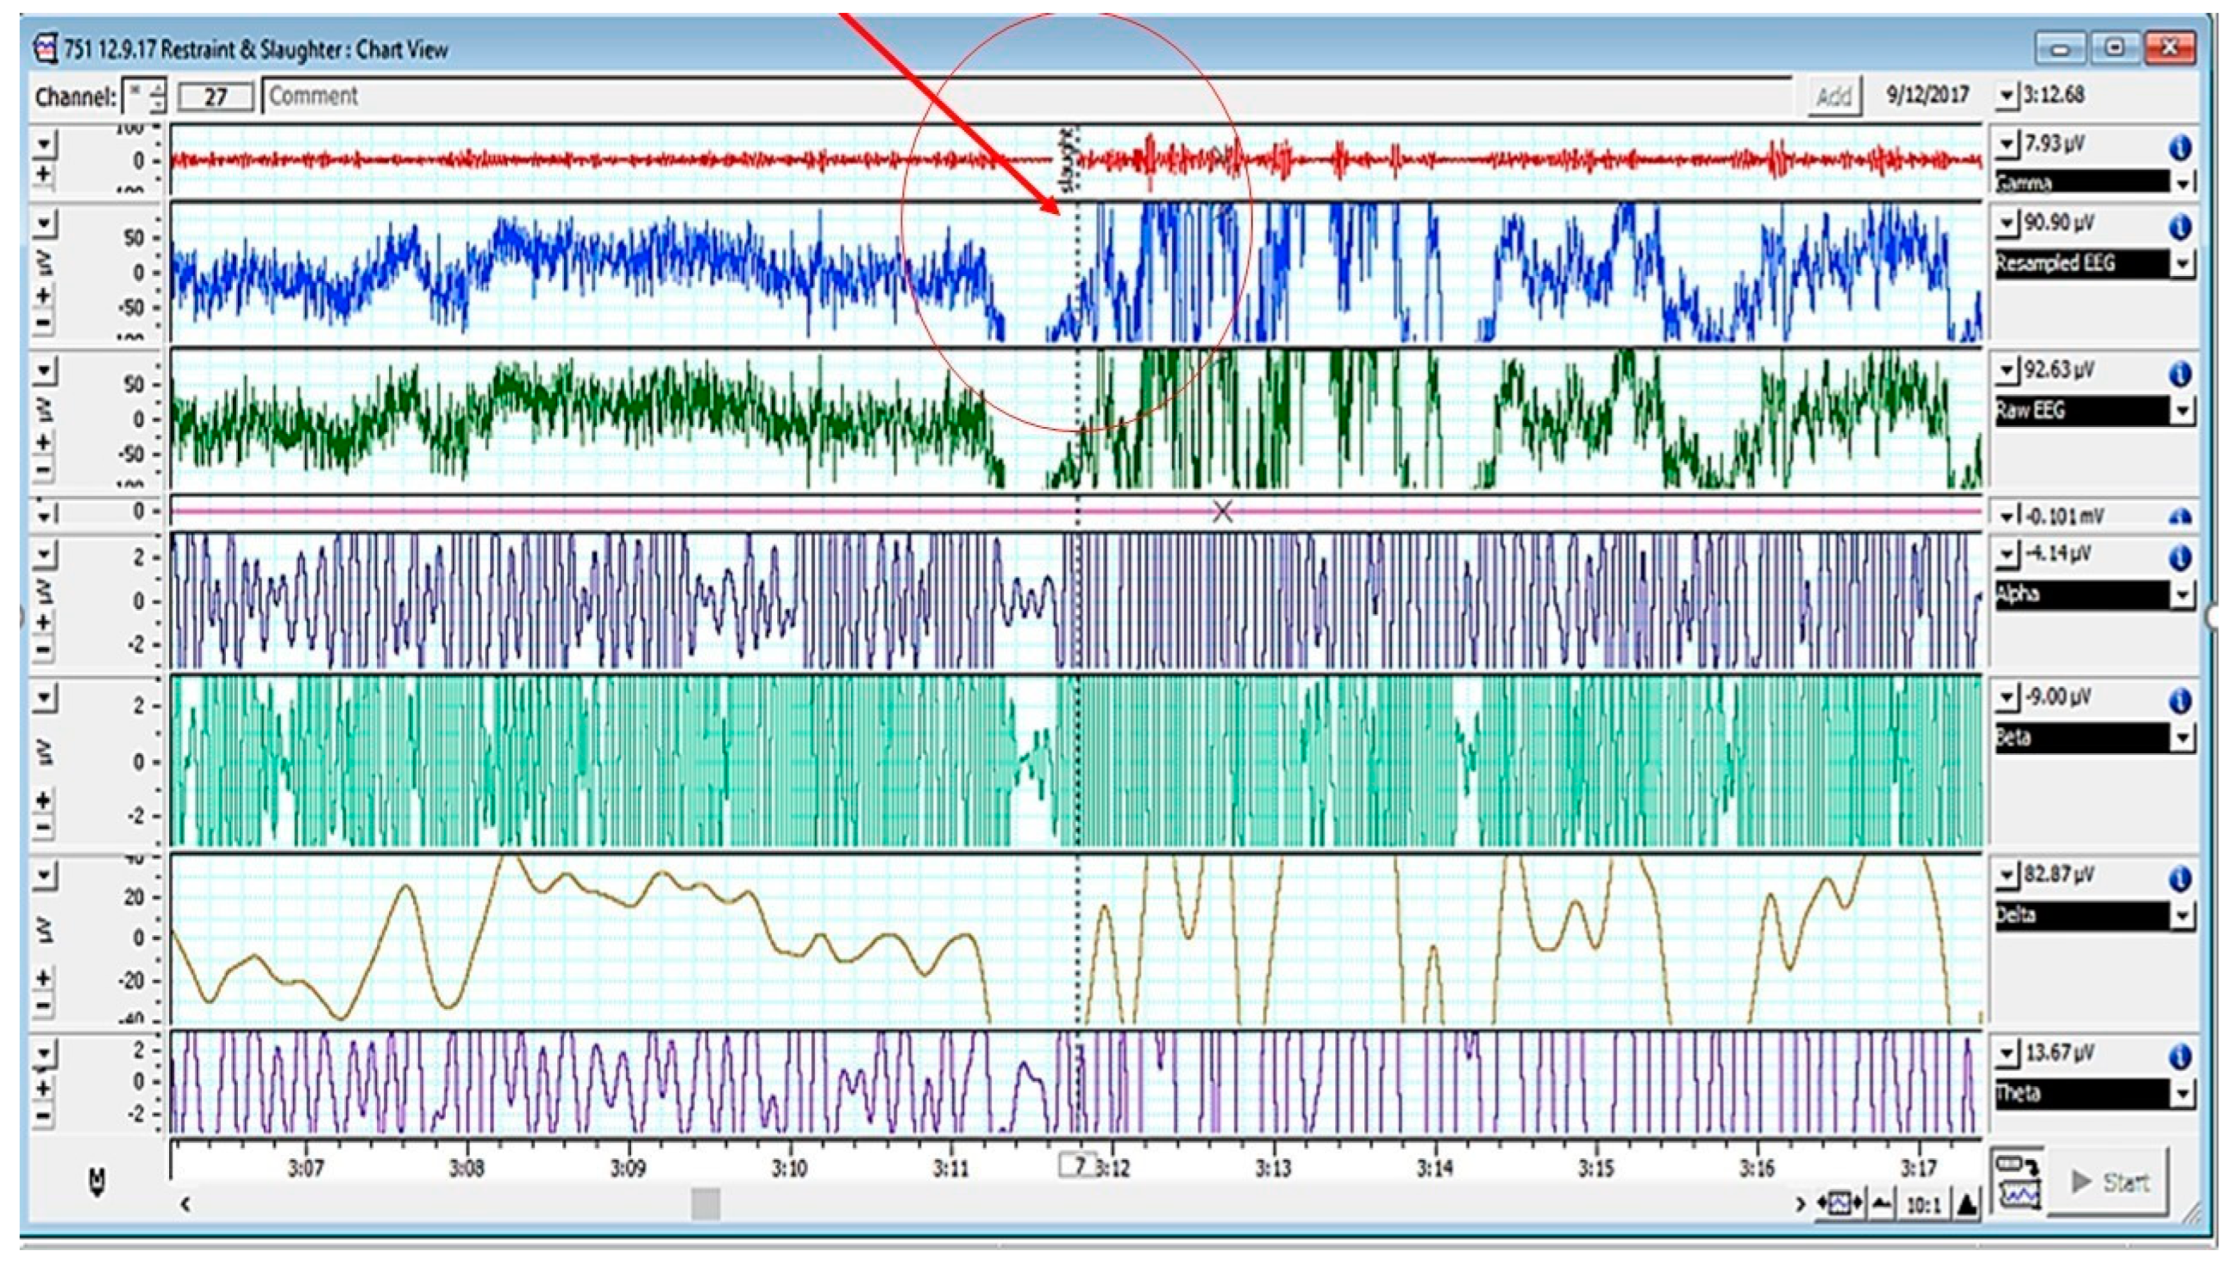Click the horizontal compression mountain icon right of 10:1
This screenshot has width=2237, height=1267.
1966,1205
